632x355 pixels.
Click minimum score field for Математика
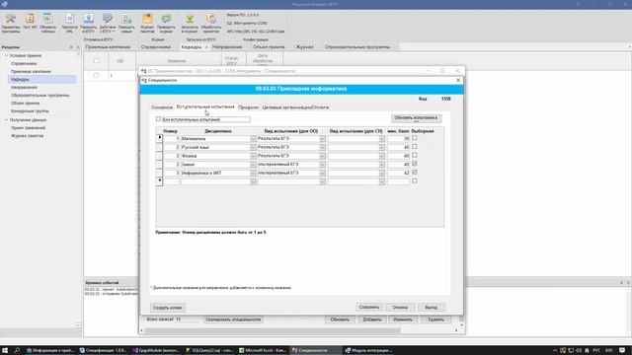point(398,138)
